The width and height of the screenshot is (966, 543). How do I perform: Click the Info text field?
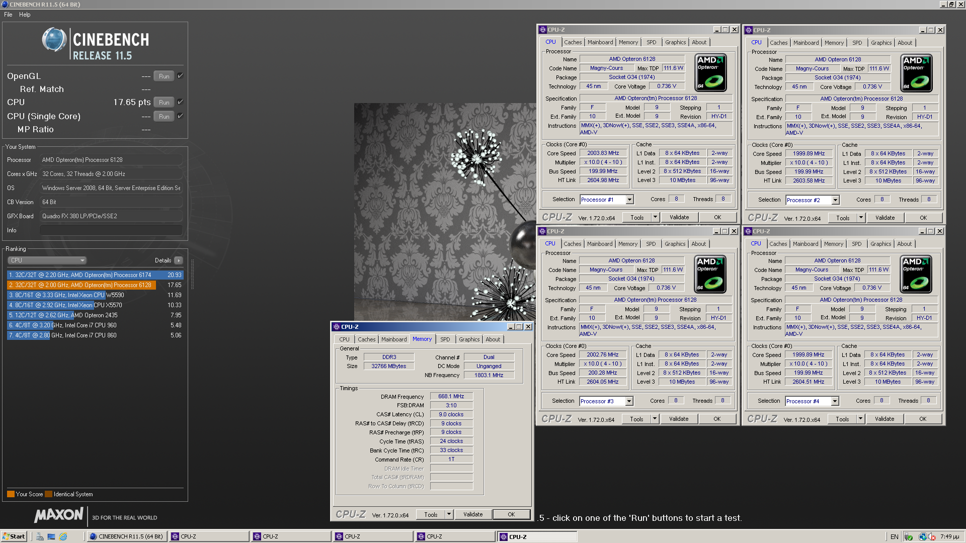pos(111,230)
